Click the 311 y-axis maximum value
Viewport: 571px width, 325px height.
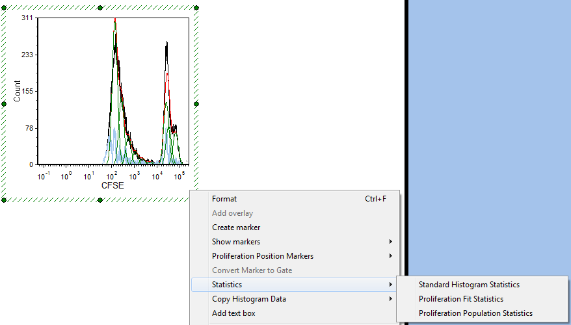tap(27, 18)
